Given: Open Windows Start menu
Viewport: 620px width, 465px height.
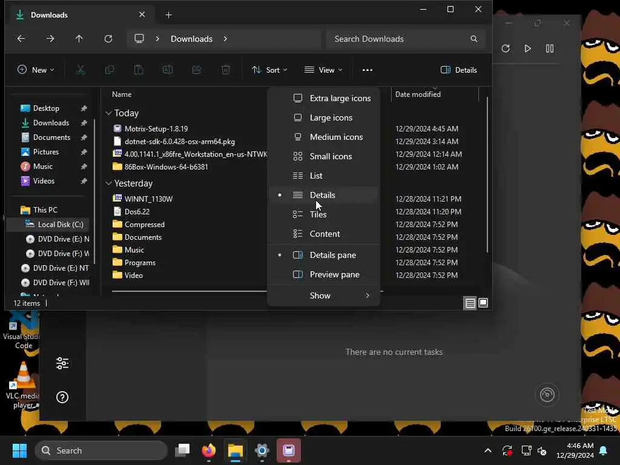Looking at the screenshot, I should (x=19, y=450).
